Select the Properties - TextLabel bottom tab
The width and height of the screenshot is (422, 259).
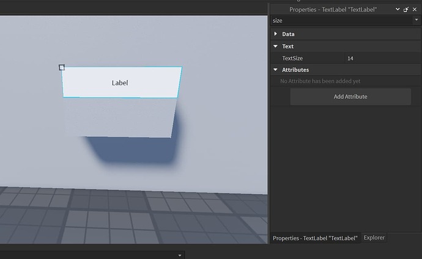tap(315, 238)
